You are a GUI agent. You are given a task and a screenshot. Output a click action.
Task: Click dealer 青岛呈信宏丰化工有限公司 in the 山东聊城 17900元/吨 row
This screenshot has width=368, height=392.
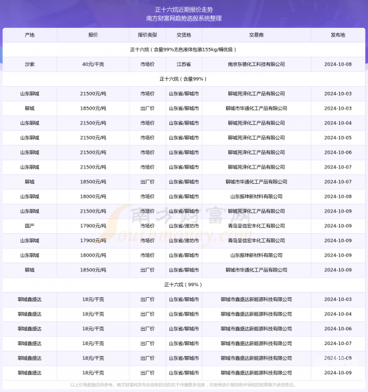(256, 240)
